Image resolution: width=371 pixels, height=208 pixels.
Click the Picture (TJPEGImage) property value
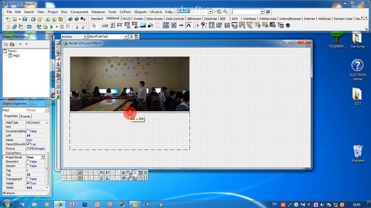tap(35, 148)
